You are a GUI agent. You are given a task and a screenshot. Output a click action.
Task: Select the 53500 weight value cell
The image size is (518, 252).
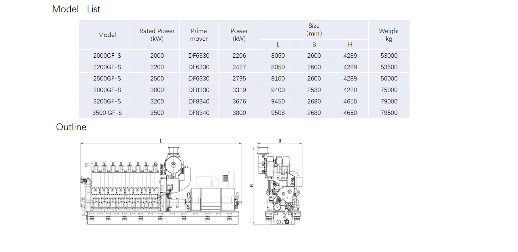[x=388, y=67]
